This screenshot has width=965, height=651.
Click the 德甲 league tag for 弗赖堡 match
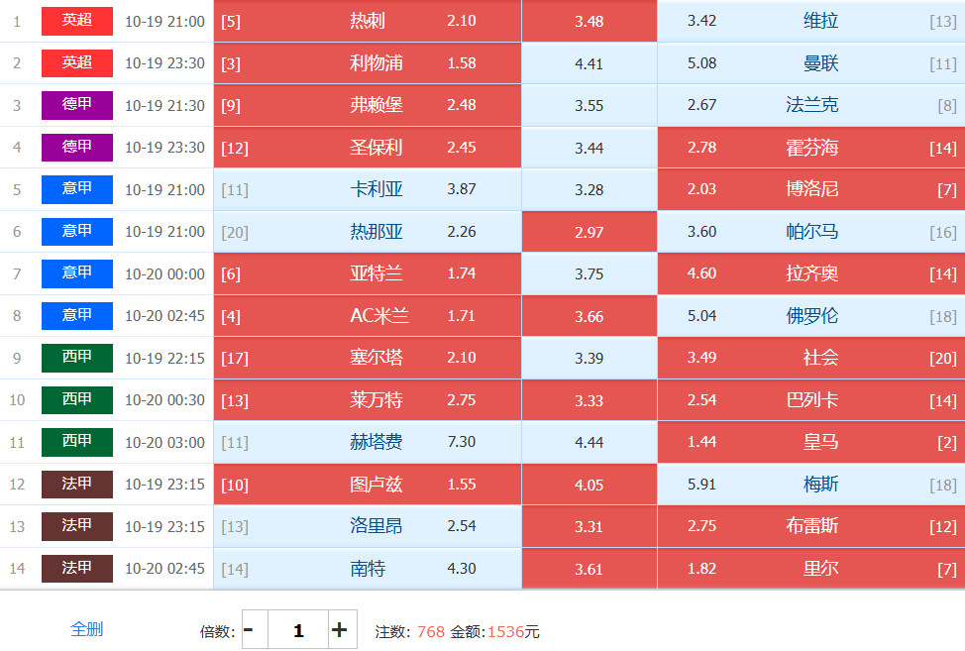(77, 105)
